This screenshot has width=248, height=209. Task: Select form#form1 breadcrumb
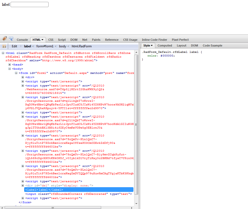(45, 46)
